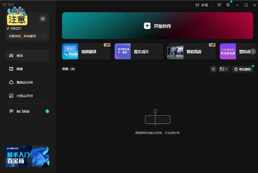Click the 开始创作 (start creating) banner

coord(157,26)
